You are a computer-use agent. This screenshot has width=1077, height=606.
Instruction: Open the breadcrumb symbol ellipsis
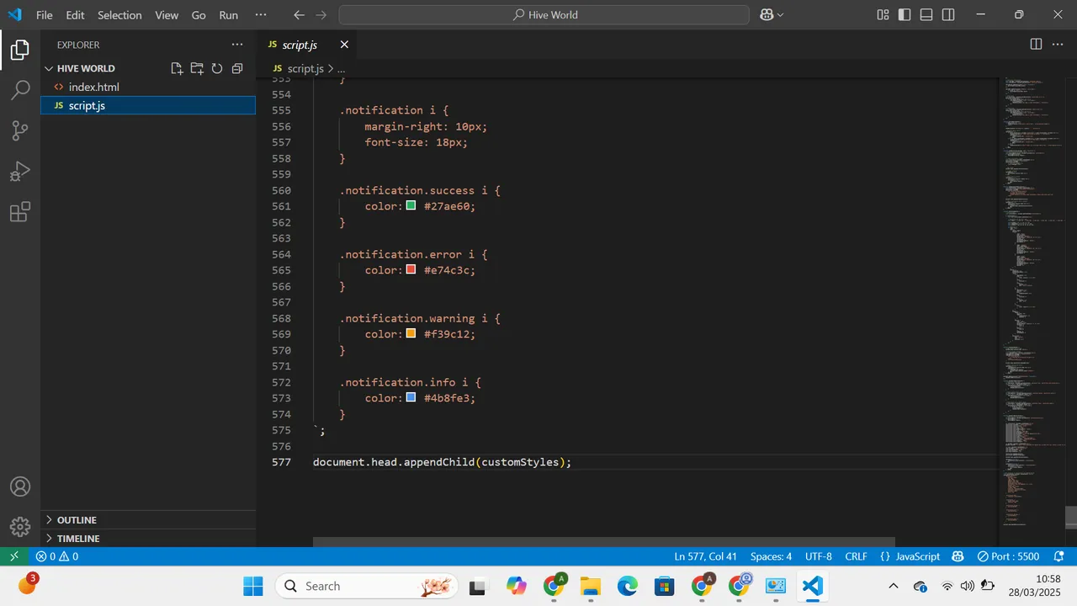point(340,69)
